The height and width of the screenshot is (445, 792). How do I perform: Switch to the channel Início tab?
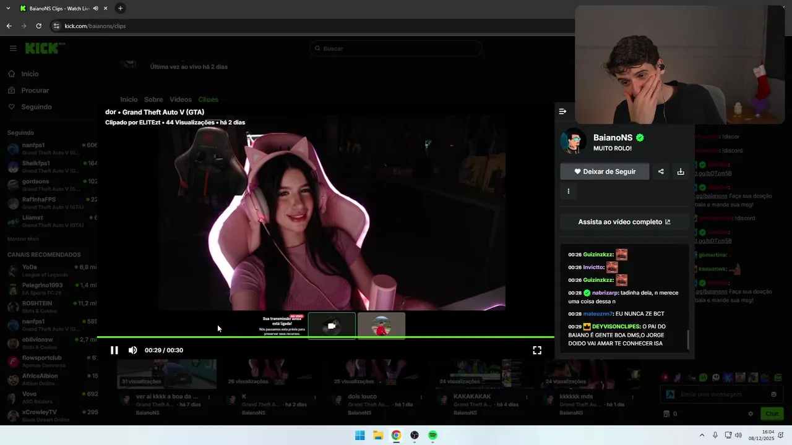(129, 100)
